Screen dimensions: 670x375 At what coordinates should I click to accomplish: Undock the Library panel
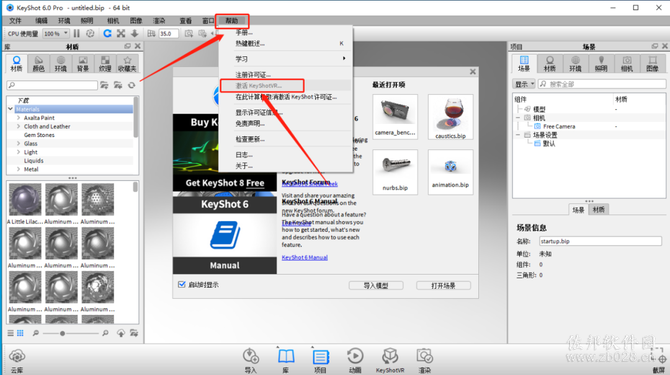tap(127, 46)
